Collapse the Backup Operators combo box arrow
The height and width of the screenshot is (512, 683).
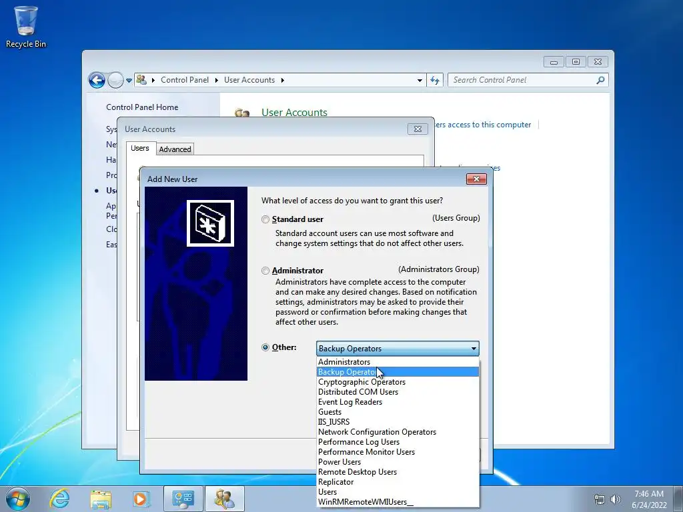(x=474, y=349)
